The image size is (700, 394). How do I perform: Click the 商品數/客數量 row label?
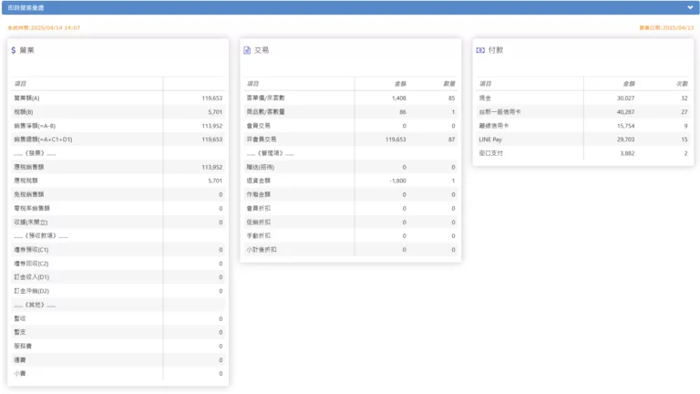click(x=265, y=111)
